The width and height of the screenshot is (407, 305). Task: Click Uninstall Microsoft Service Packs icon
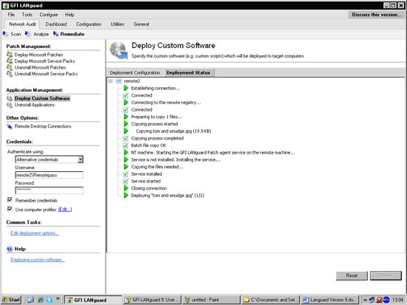click(10, 74)
